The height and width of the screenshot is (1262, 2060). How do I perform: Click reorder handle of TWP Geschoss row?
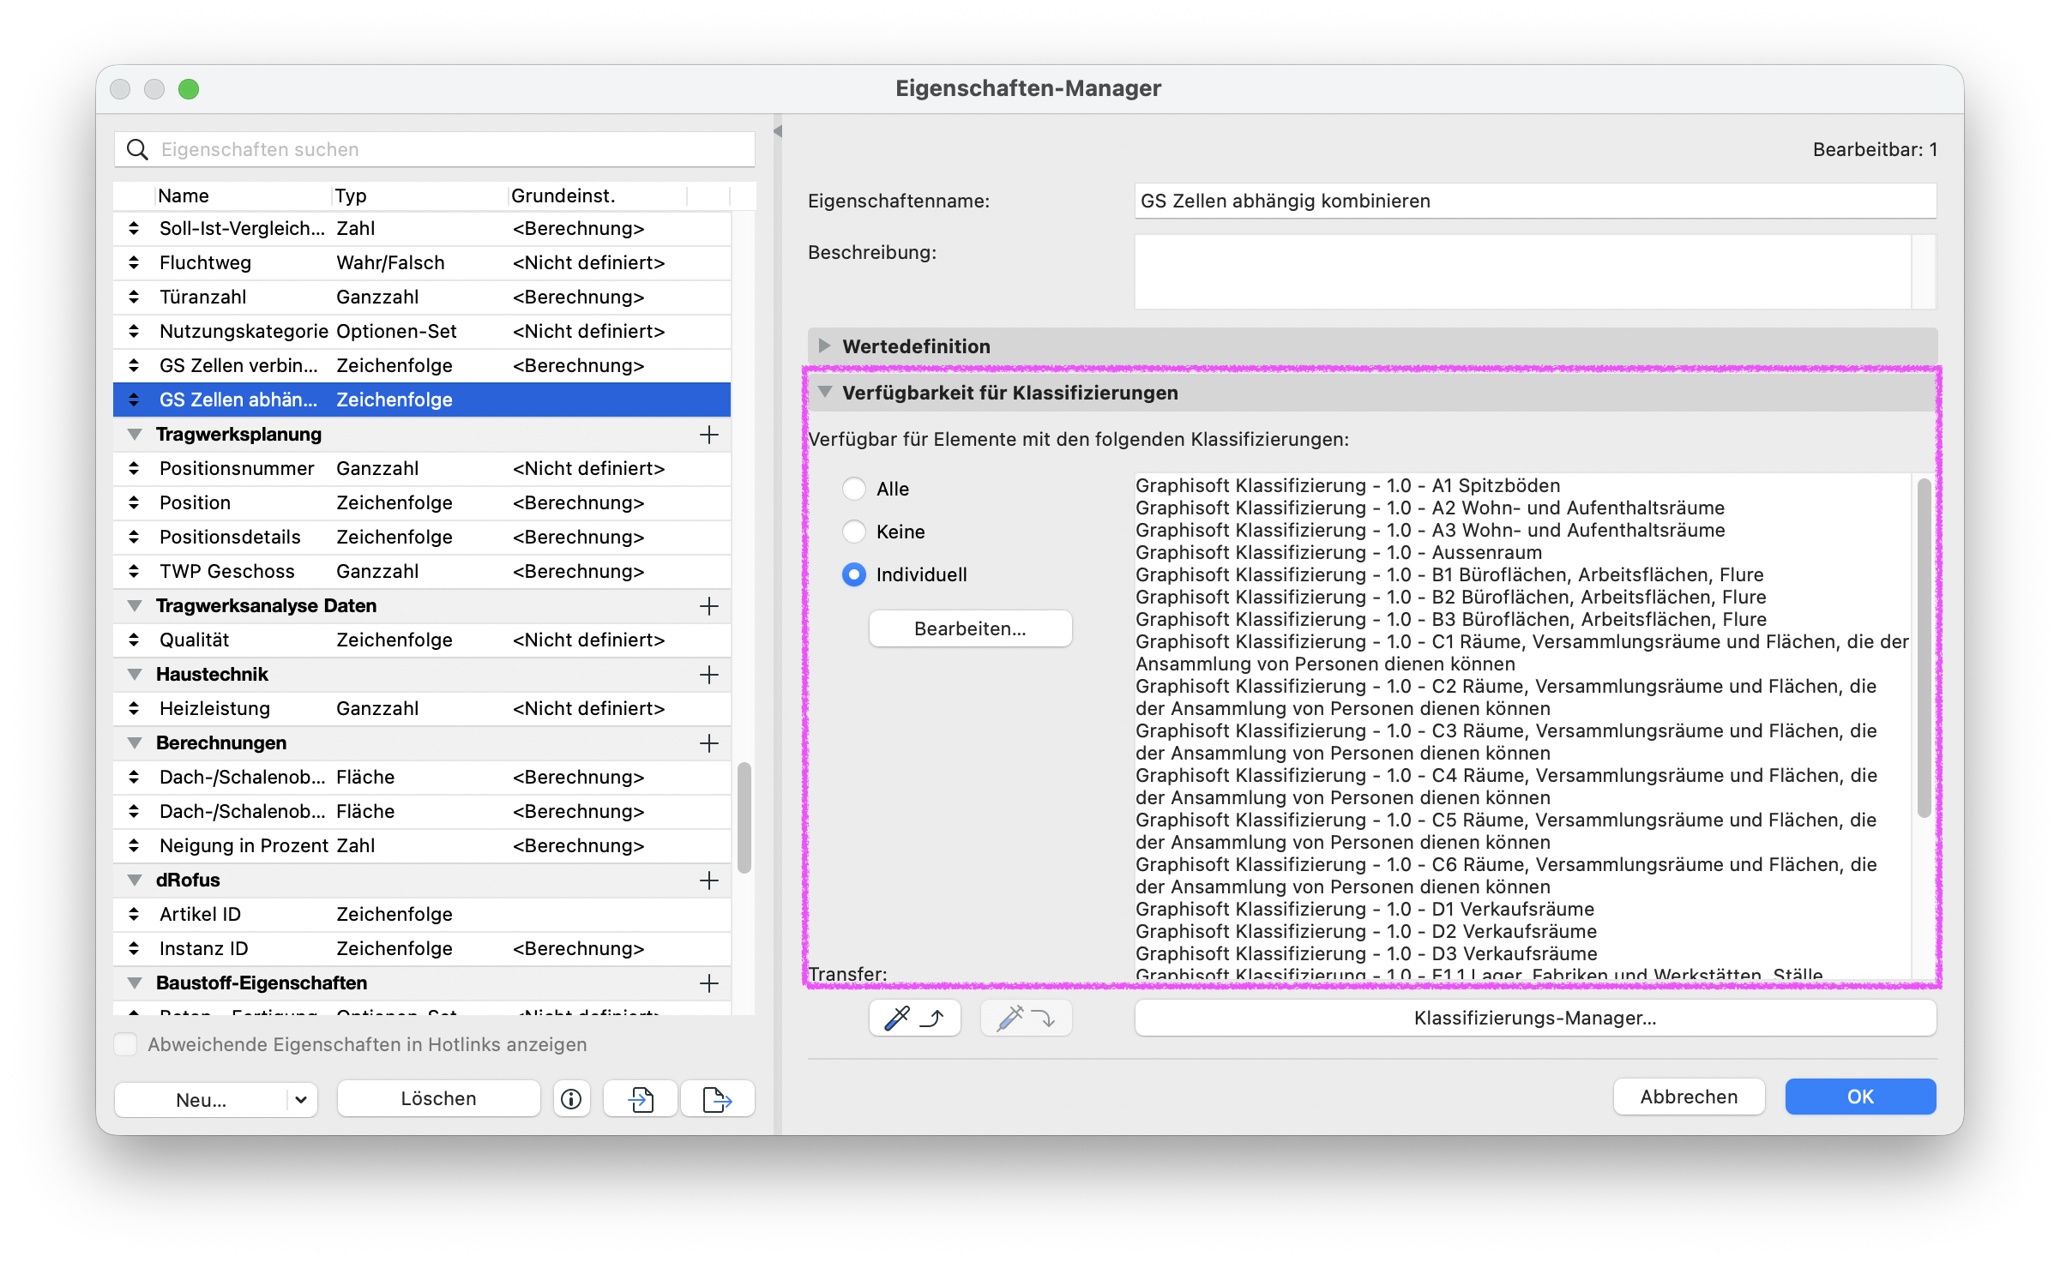click(x=134, y=571)
